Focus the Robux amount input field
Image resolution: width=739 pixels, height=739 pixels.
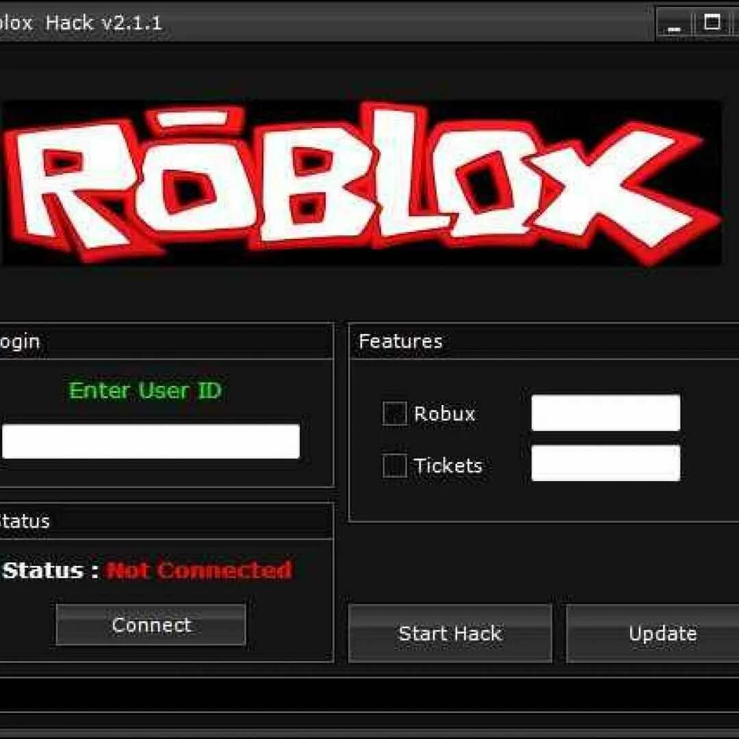click(606, 413)
